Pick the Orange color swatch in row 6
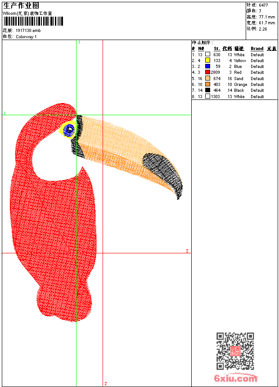 [207, 84]
